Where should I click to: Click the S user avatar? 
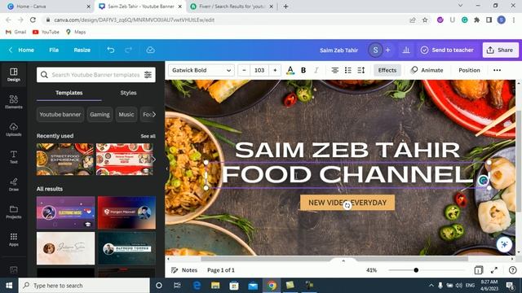pos(375,50)
